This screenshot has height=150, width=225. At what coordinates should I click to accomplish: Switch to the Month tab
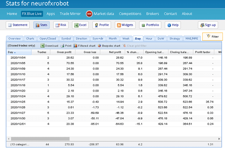click(x=113, y=39)
